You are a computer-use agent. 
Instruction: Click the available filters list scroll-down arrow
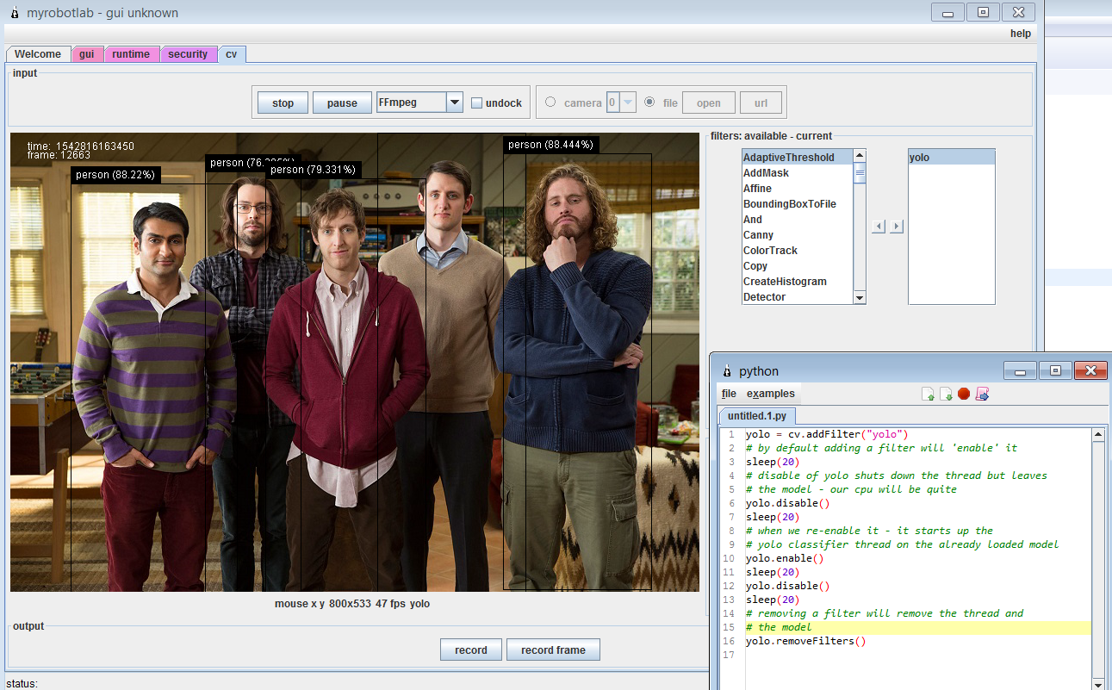point(859,297)
